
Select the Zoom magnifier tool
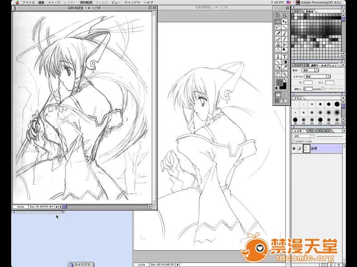pos(284,73)
